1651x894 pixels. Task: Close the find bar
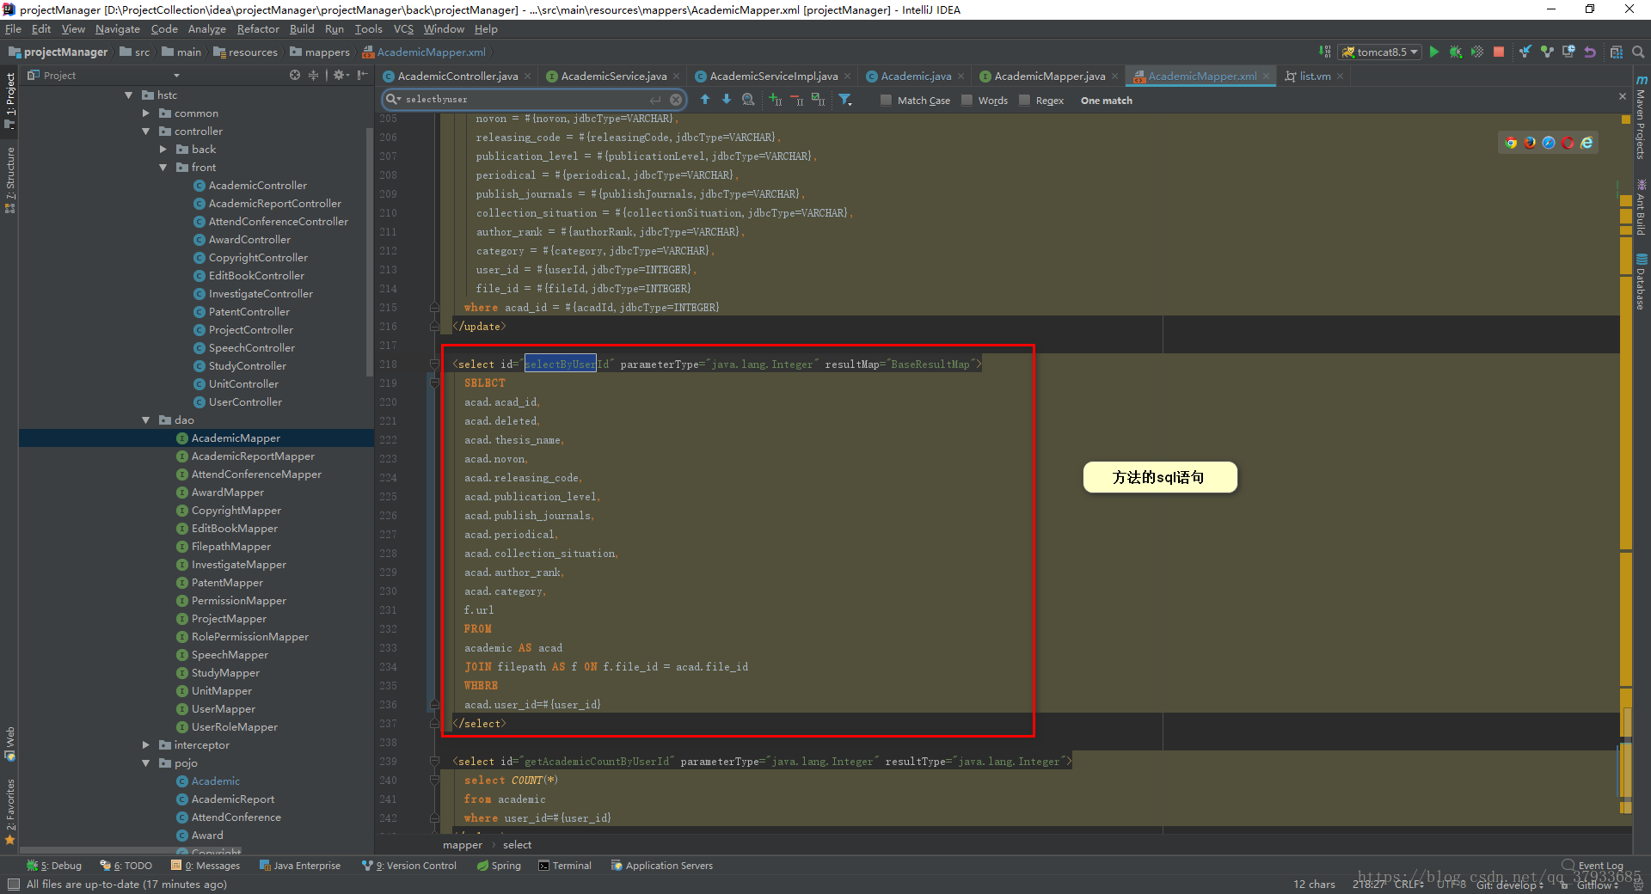tap(1623, 96)
